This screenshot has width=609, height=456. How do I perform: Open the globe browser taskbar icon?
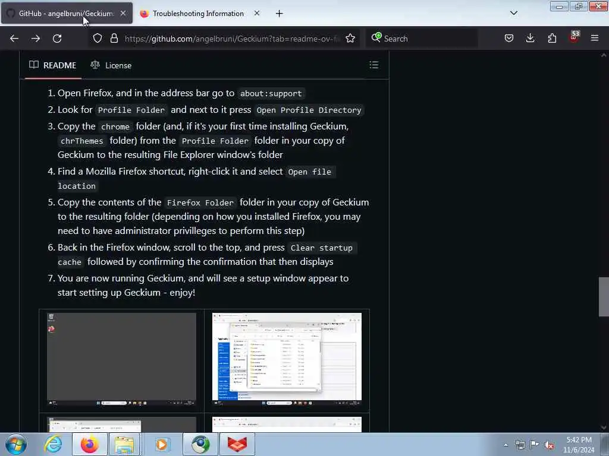click(x=200, y=444)
